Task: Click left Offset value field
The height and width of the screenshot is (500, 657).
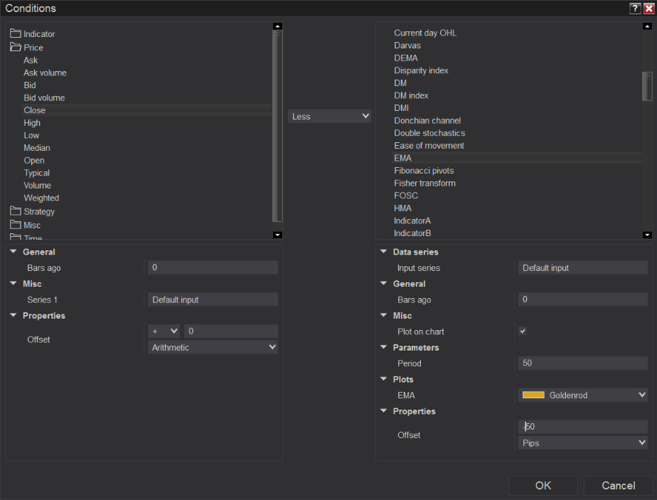Action: click(x=231, y=331)
